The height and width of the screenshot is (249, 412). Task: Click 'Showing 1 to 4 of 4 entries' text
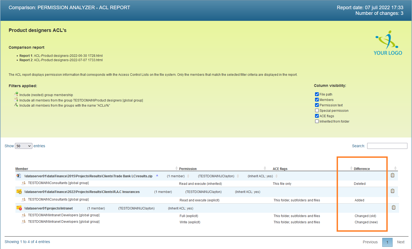pyautogui.click(x=27, y=242)
